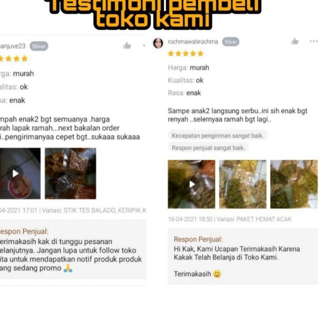Play the video in rochmawatirochma's review
The height and width of the screenshot is (323, 323).
point(191,184)
